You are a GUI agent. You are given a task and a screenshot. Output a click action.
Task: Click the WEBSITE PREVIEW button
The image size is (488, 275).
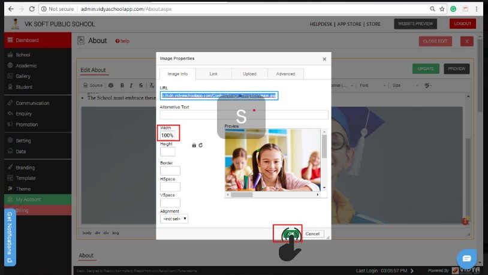[x=415, y=23]
